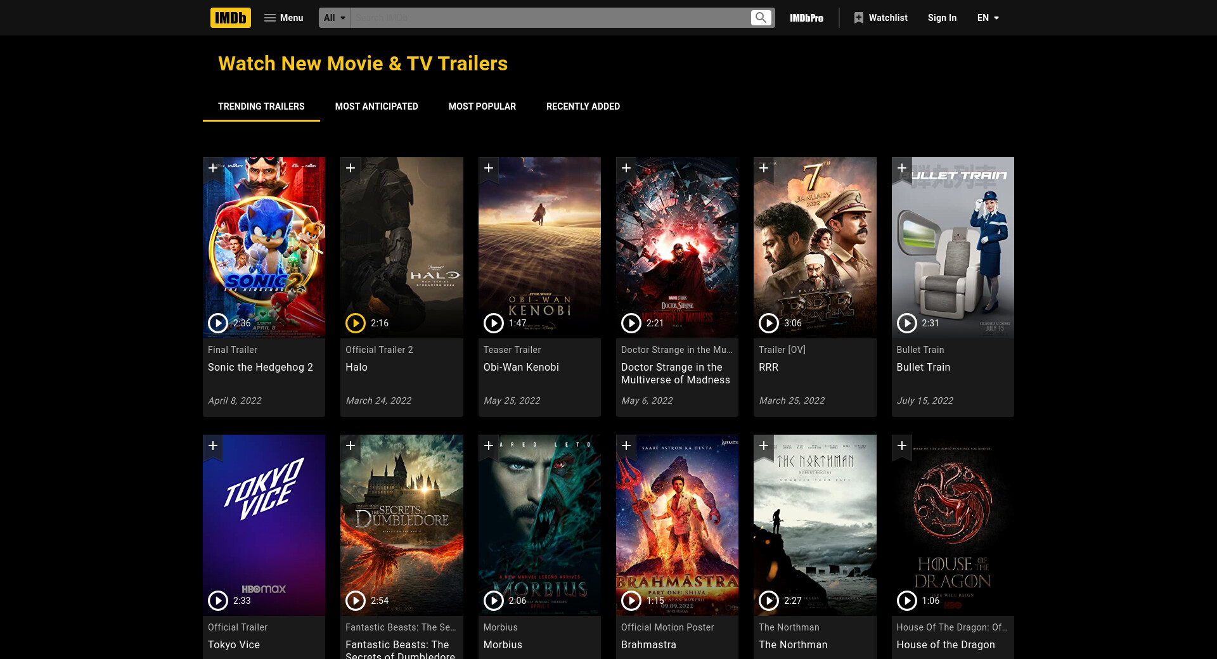Open the hamburger Menu
Viewport: 1217px width, 659px height.
[283, 18]
